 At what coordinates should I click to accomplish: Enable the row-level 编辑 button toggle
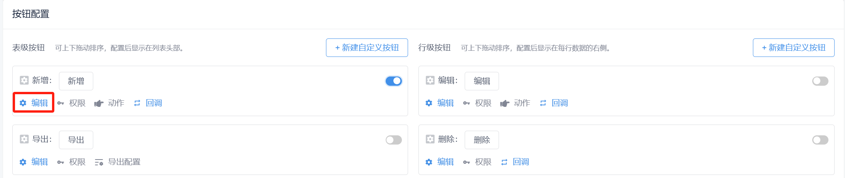[x=820, y=81]
